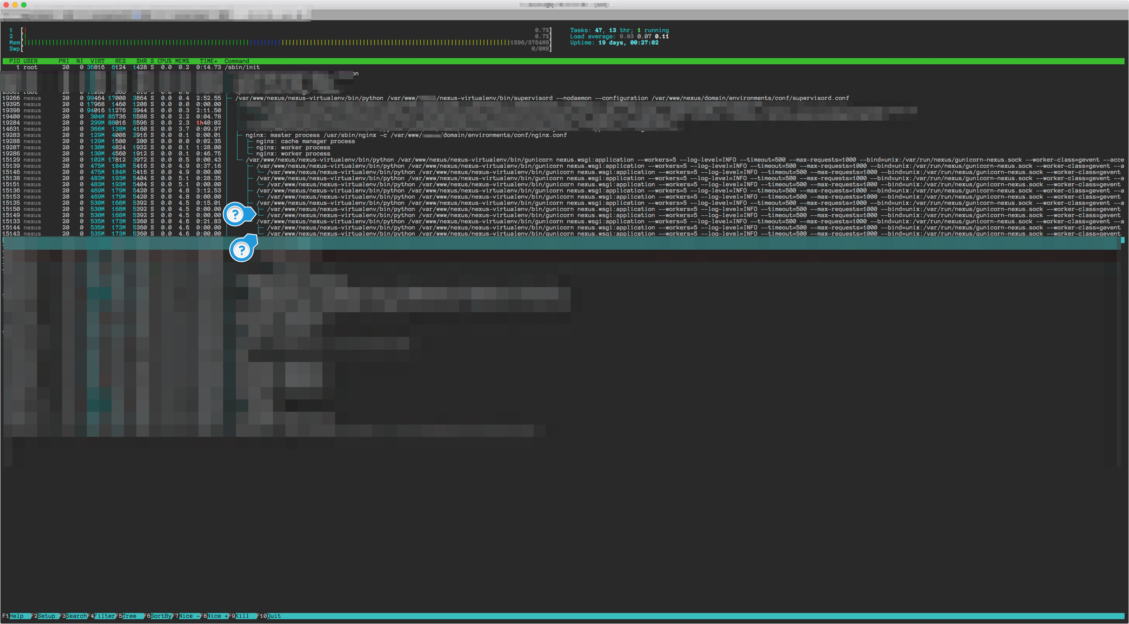Raise process priority via F8Nice+
This screenshot has width=1129, height=624.
[215, 616]
